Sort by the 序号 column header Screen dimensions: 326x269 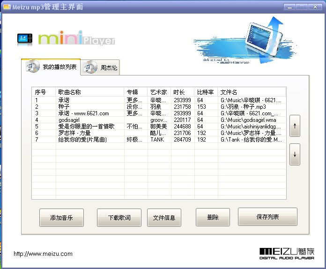[x=44, y=92]
